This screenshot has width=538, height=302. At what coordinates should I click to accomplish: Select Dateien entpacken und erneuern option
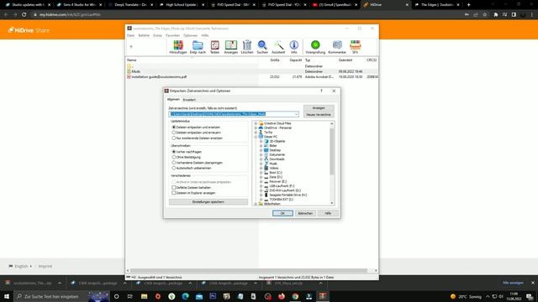tap(174, 133)
